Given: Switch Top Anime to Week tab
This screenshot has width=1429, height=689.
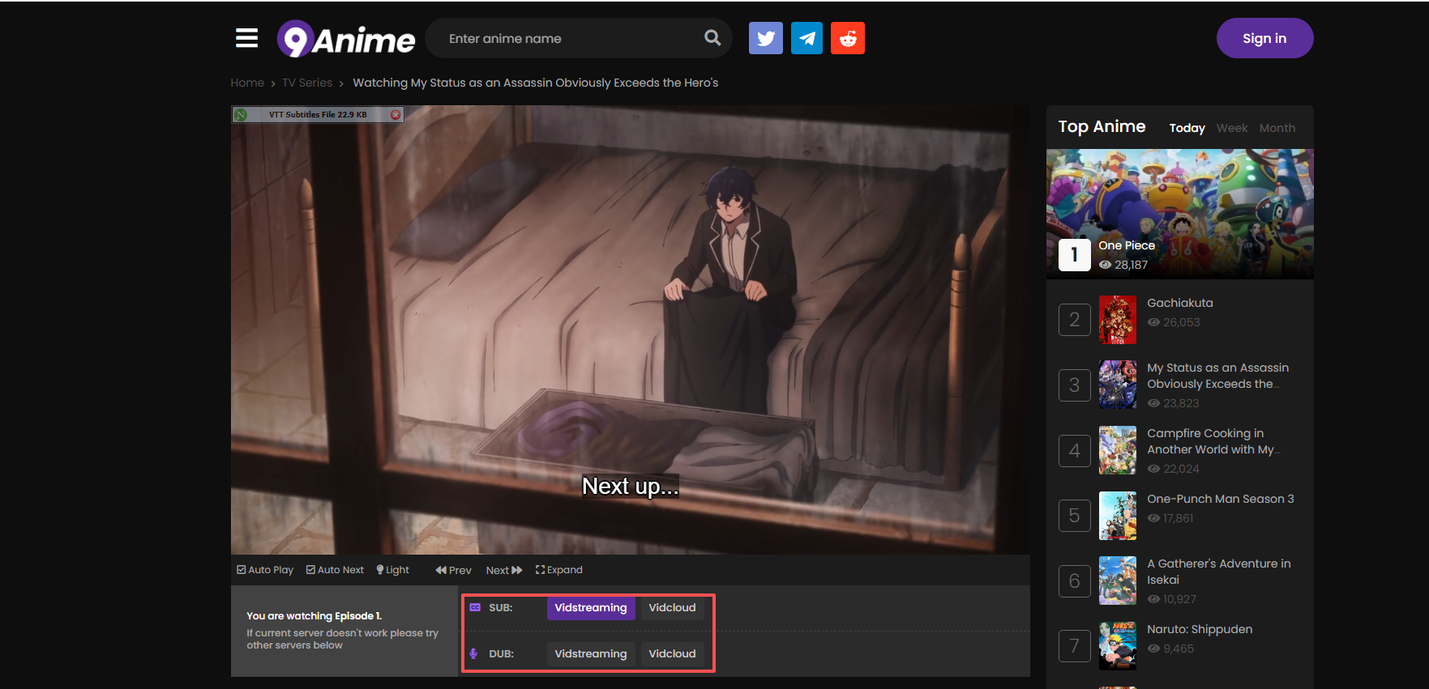Looking at the screenshot, I should pyautogui.click(x=1231, y=128).
